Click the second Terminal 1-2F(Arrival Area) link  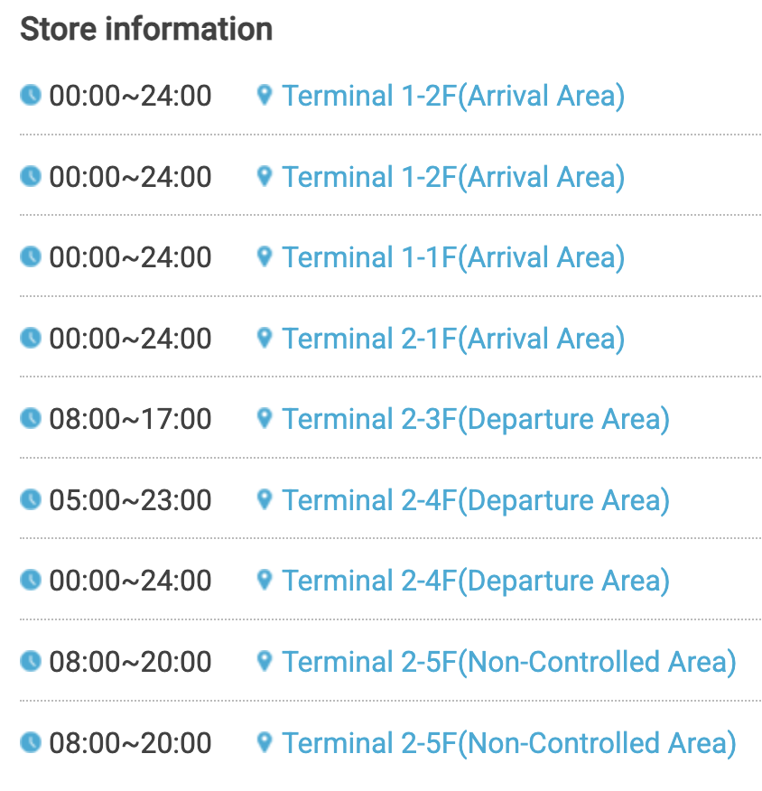click(453, 176)
